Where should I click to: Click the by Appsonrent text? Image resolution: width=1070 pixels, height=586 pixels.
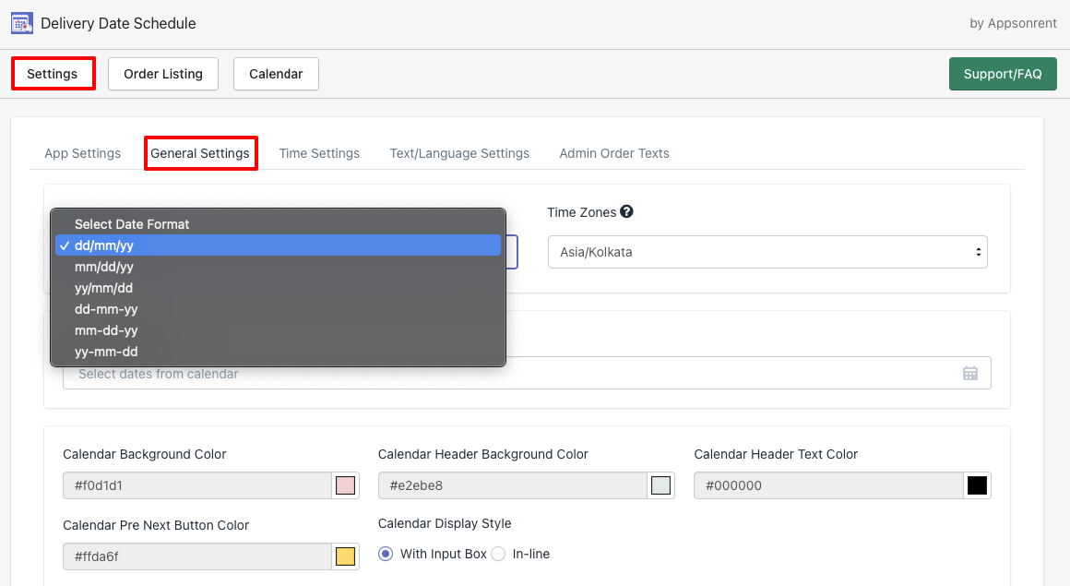tap(1013, 23)
